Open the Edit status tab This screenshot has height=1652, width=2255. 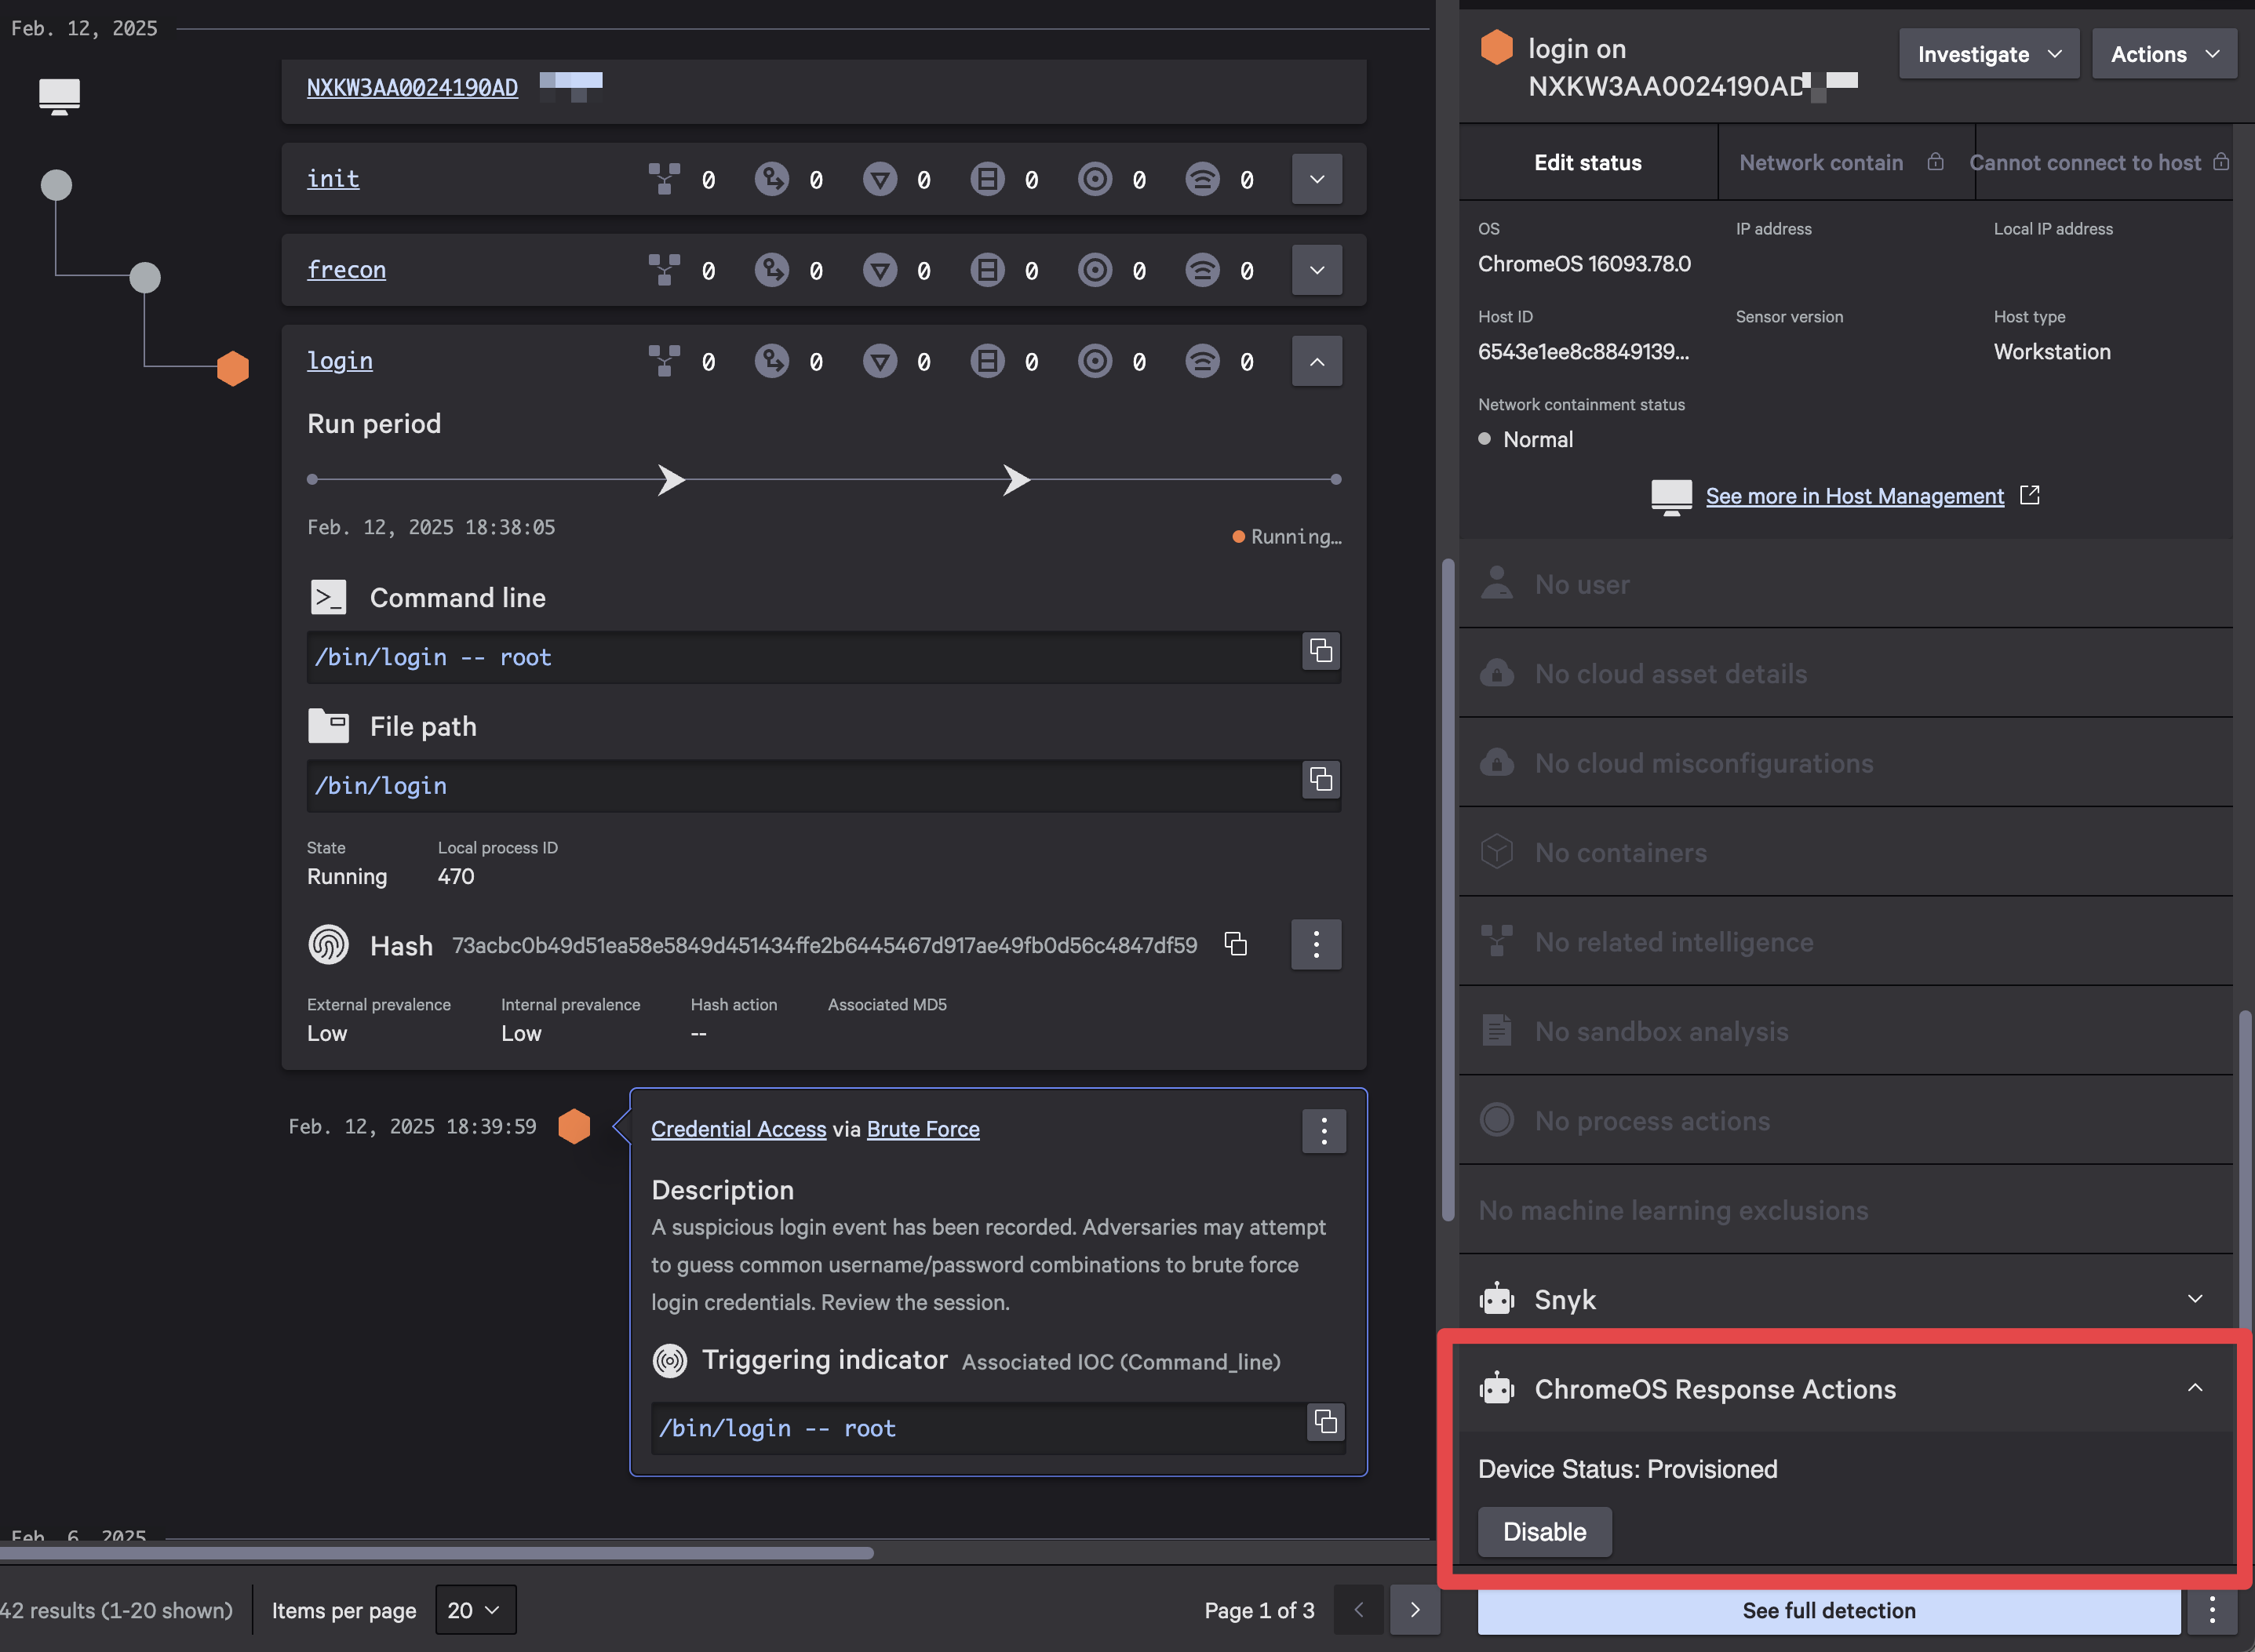pyautogui.click(x=1588, y=162)
